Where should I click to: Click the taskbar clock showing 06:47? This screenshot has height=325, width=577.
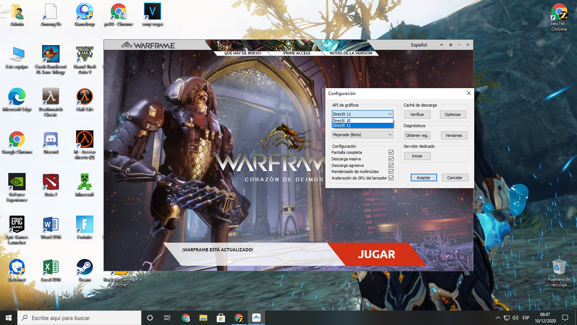pos(545,318)
